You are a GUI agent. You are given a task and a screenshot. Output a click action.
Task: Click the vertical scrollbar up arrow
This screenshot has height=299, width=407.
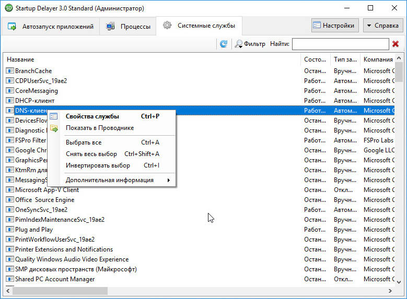pyautogui.click(x=399, y=58)
